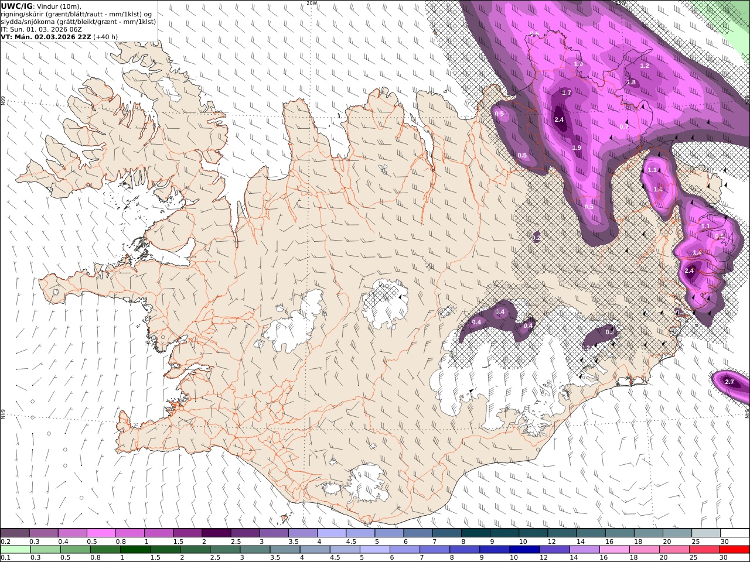Select the pale green 0.1–0.3 legend swatch
750x562 pixels.
point(16,550)
